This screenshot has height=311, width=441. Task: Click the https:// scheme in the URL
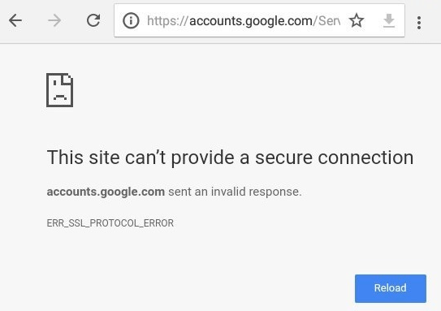pos(167,21)
